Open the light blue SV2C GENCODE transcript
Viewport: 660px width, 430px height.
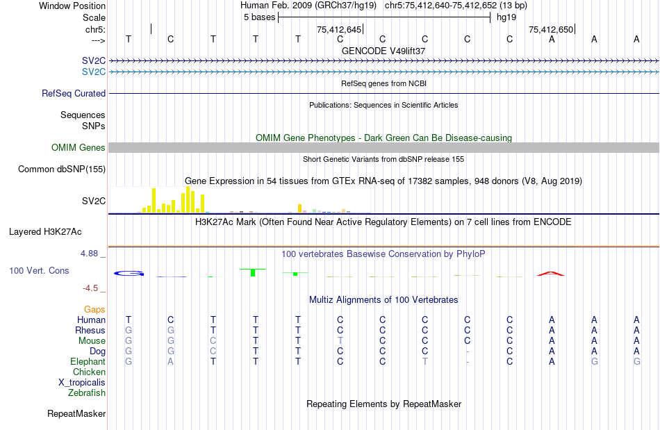pyautogui.click(x=384, y=72)
